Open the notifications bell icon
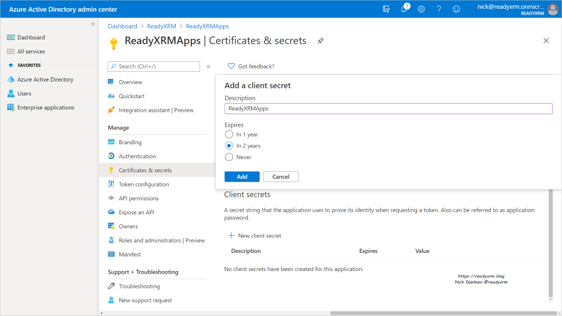The width and height of the screenshot is (562, 316). click(404, 9)
